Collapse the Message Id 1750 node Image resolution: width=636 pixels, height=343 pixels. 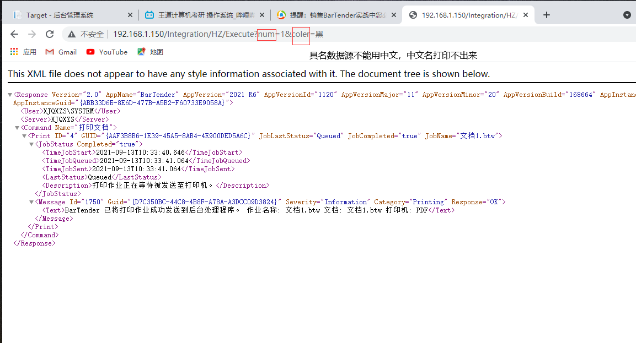pos(31,202)
